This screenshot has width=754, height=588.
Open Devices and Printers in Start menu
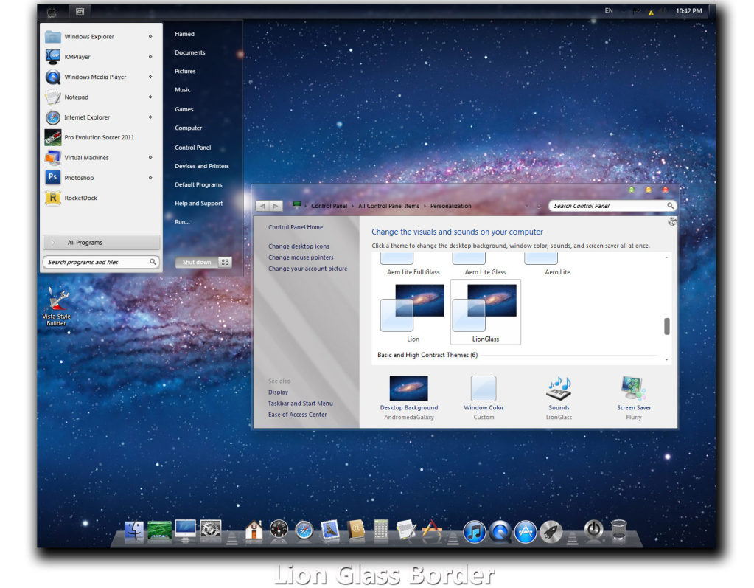(x=202, y=166)
